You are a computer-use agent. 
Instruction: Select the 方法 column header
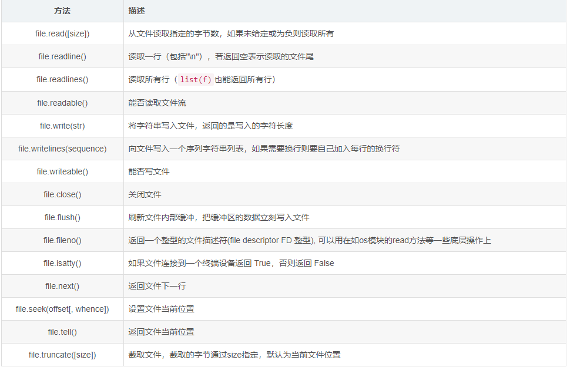62,11
